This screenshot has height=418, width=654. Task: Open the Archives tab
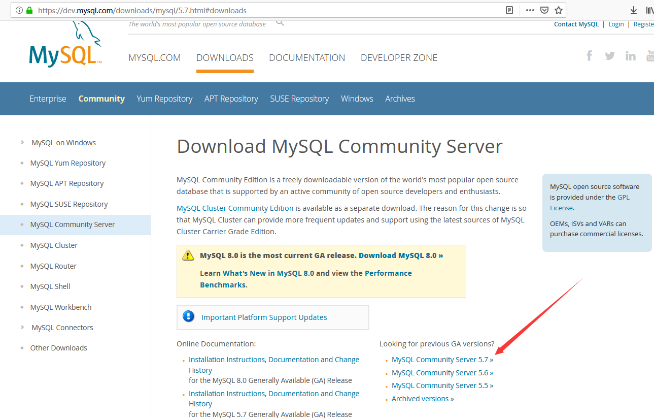(x=400, y=99)
